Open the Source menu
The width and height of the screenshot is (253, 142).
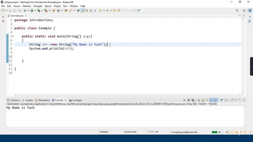17,6
